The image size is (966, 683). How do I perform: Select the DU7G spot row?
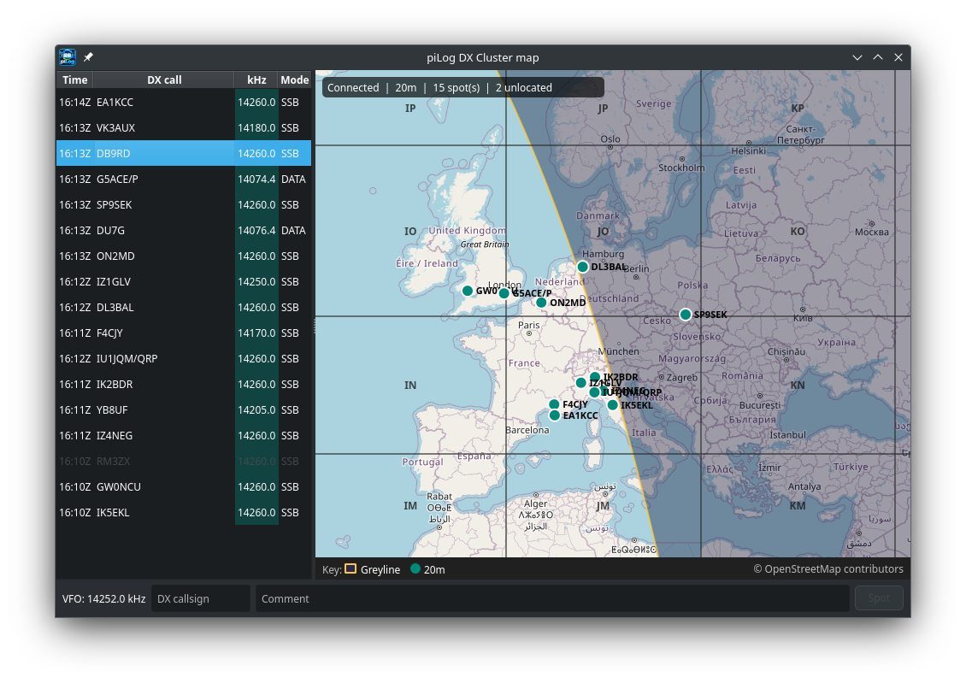(184, 230)
